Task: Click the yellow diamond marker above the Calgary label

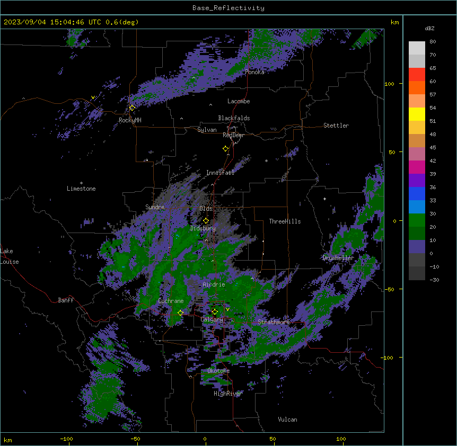Action: point(215,312)
